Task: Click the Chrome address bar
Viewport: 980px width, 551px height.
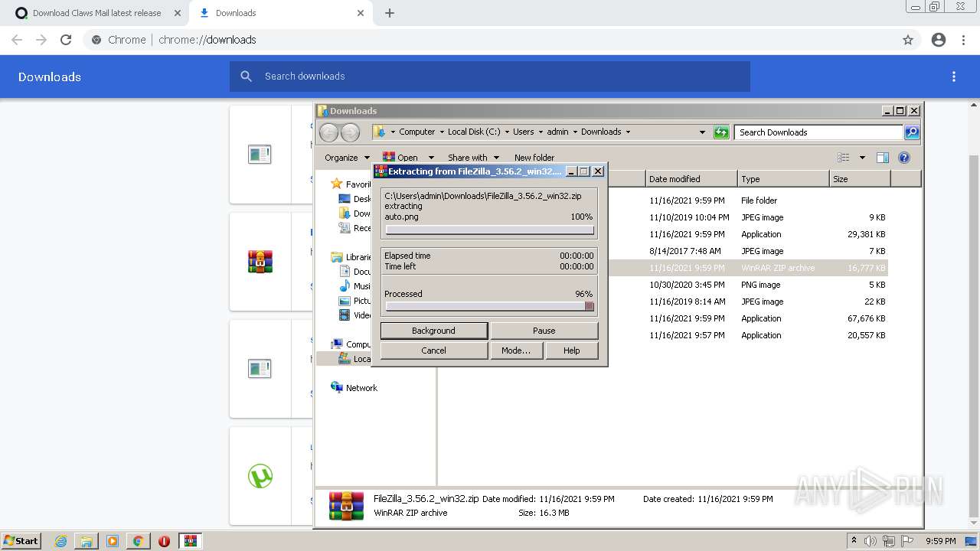Action: 490,40
